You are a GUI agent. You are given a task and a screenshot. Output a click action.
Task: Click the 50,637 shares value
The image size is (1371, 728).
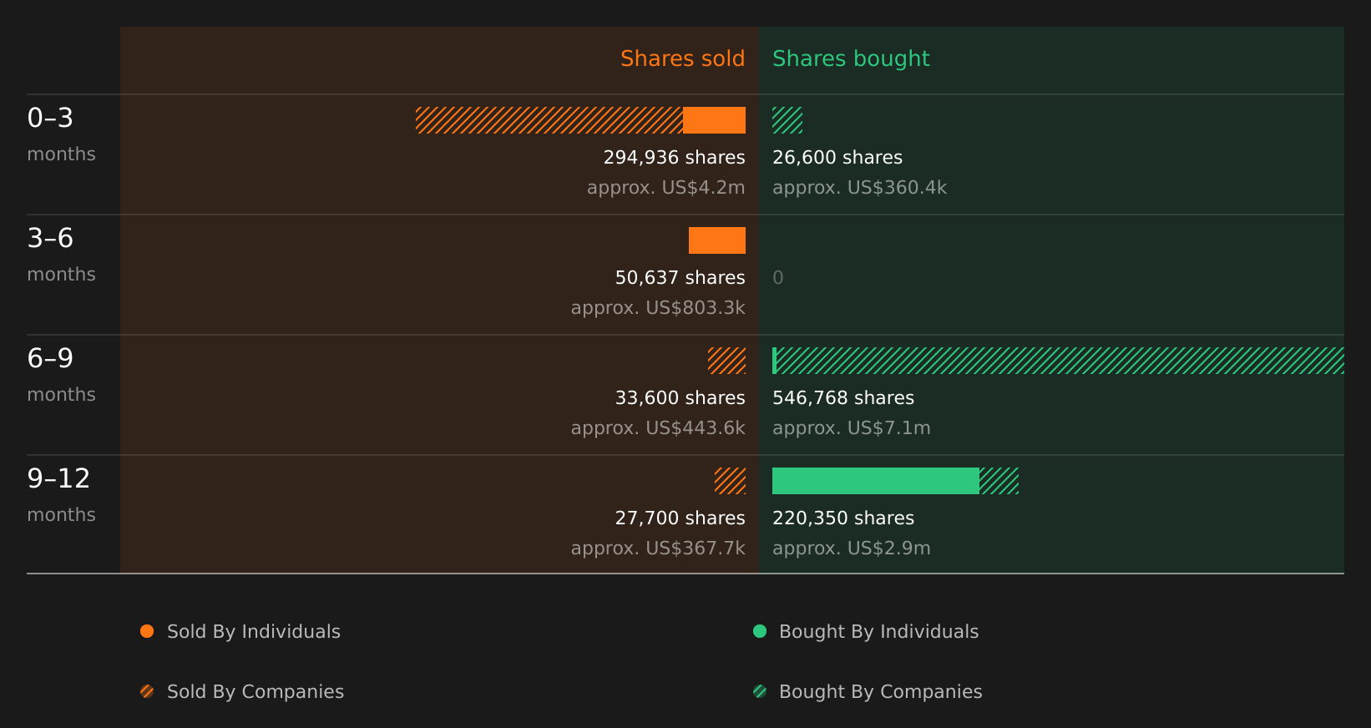click(680, 277)
